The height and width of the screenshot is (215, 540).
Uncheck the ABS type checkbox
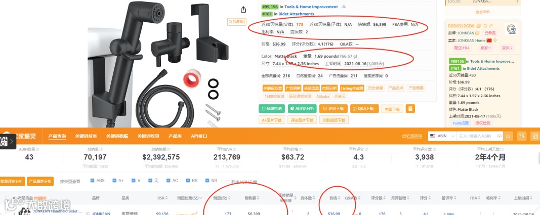point(92,181)
